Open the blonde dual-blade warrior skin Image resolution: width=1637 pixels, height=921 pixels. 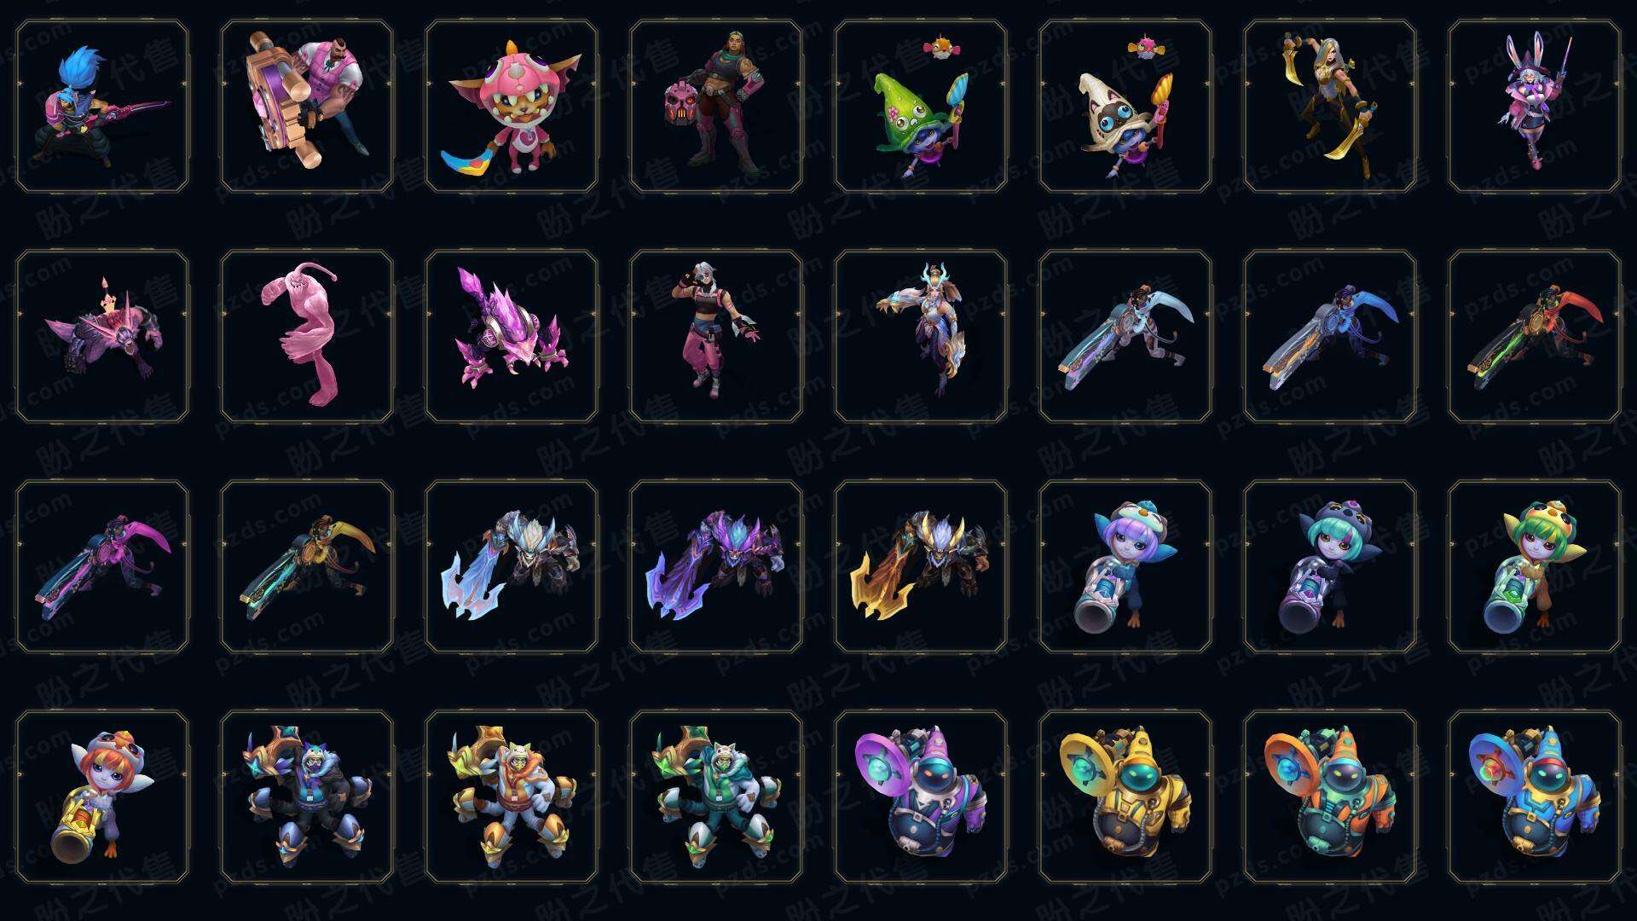1330,107
